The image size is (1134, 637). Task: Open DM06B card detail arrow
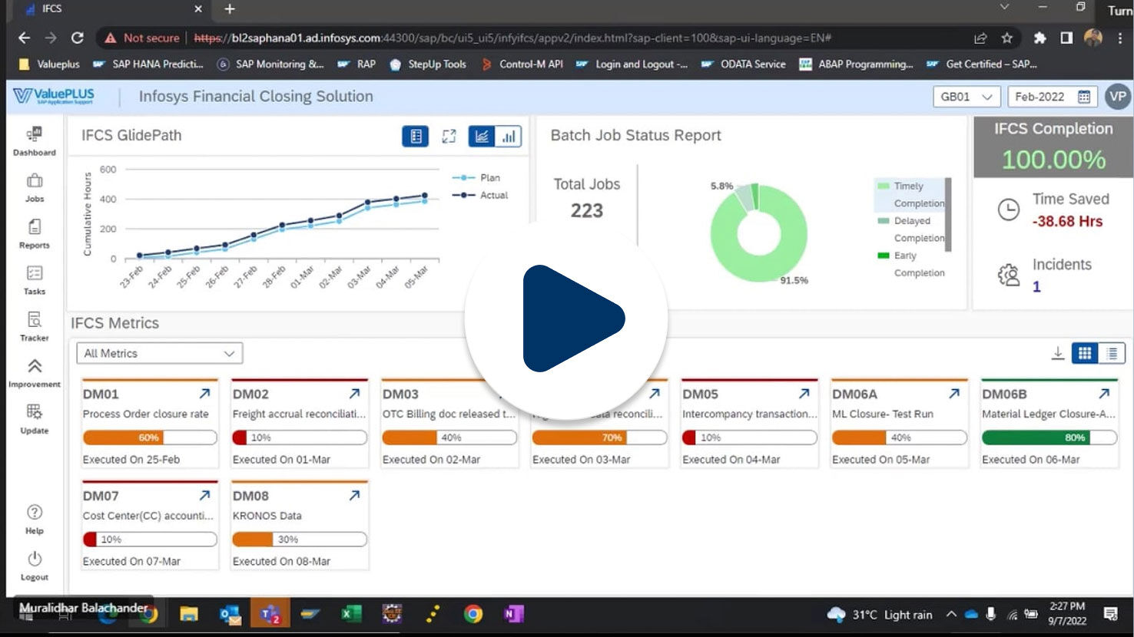click(x=1104, y=394)
